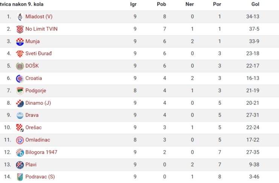The width and height of the screenshot is (279, 183).
Task: Click the DOŠK club crest icon
Action: (20, 66)
